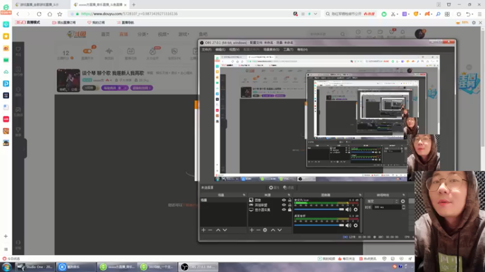This screenshot has width=485, height=272.
Task: Expand 游戏 dropdown on Douyu navigation
Action: (184, 34)
